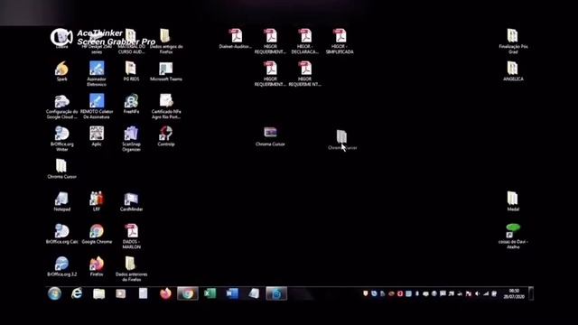Image resolution: width=578 pixels, height=325 pixels.
Task: Launch the LRF shortcut
Action: coord(97,201)
